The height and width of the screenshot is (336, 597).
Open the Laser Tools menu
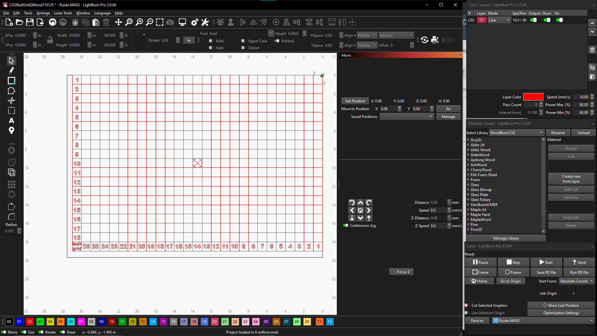tap(63, 13)
